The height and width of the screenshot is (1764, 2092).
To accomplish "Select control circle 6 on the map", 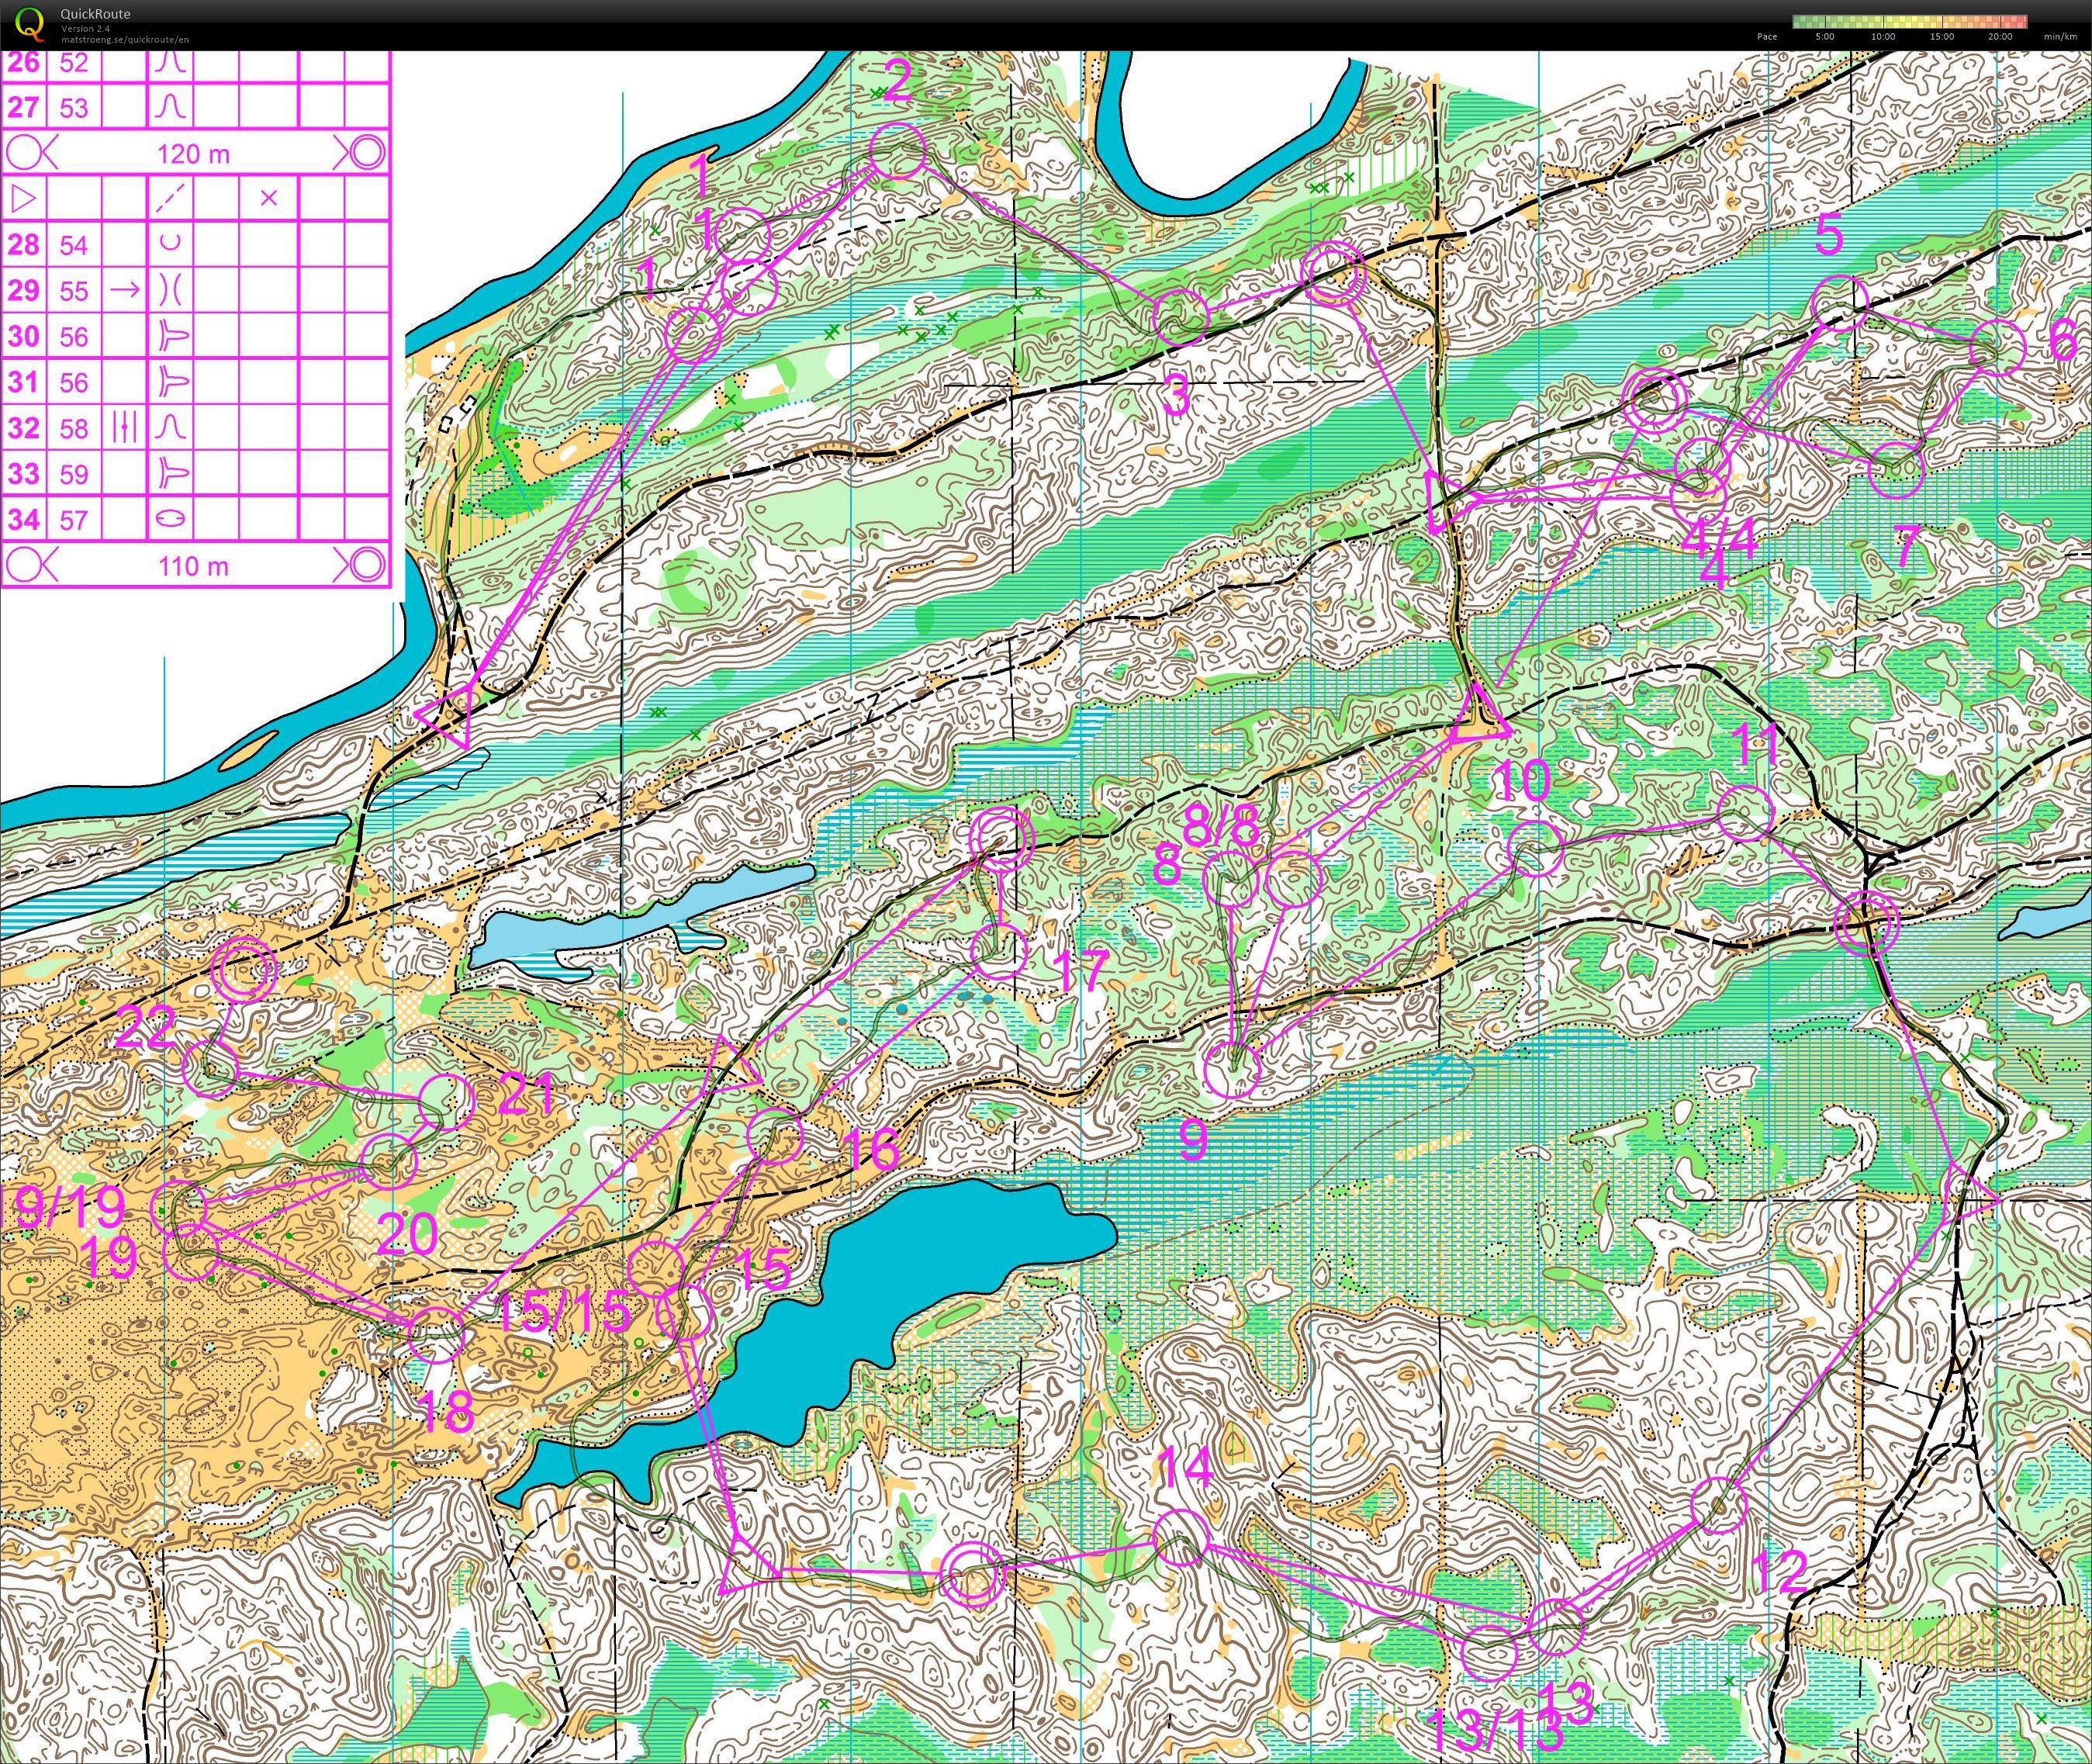I will pyautogui.click(x=1997, y=349).
